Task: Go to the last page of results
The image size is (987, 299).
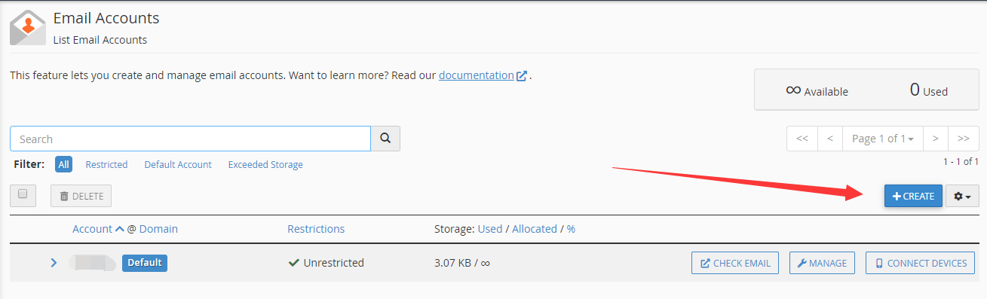Action: point(963,139)
